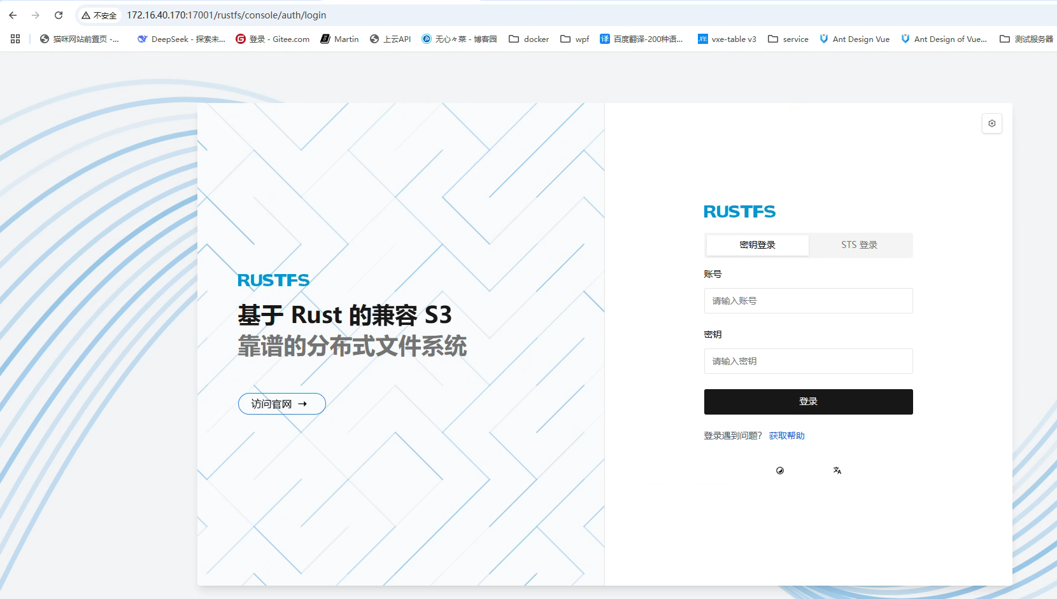Viewport: 1057px width, 599px height.
Task: Click the browser address bar URL
Action: point(227,15)
